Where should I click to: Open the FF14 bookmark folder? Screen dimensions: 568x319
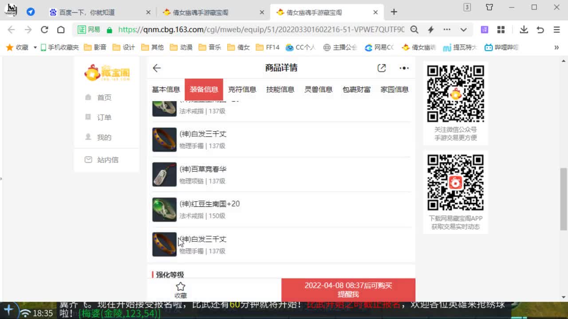(x=267, y=47)
